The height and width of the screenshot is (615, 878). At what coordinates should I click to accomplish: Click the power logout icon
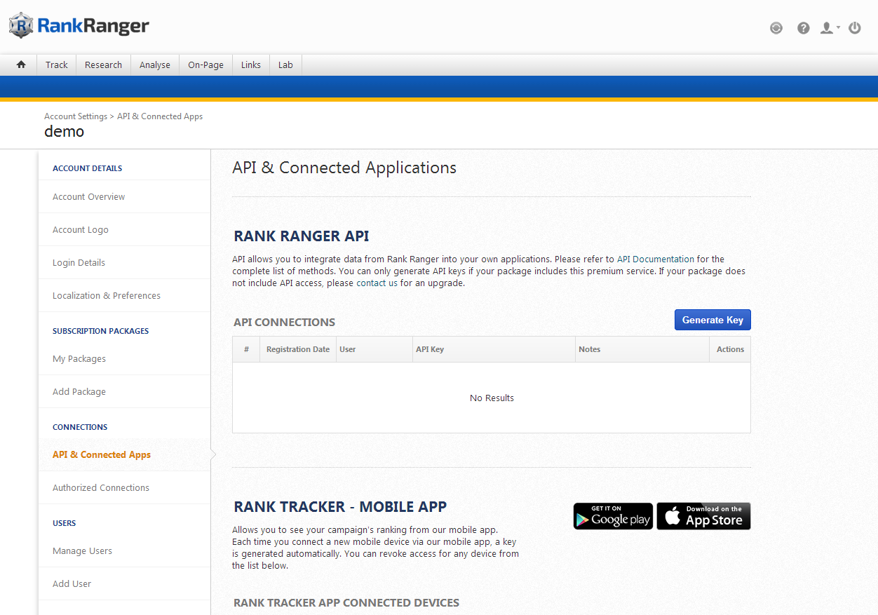[854, 28]
